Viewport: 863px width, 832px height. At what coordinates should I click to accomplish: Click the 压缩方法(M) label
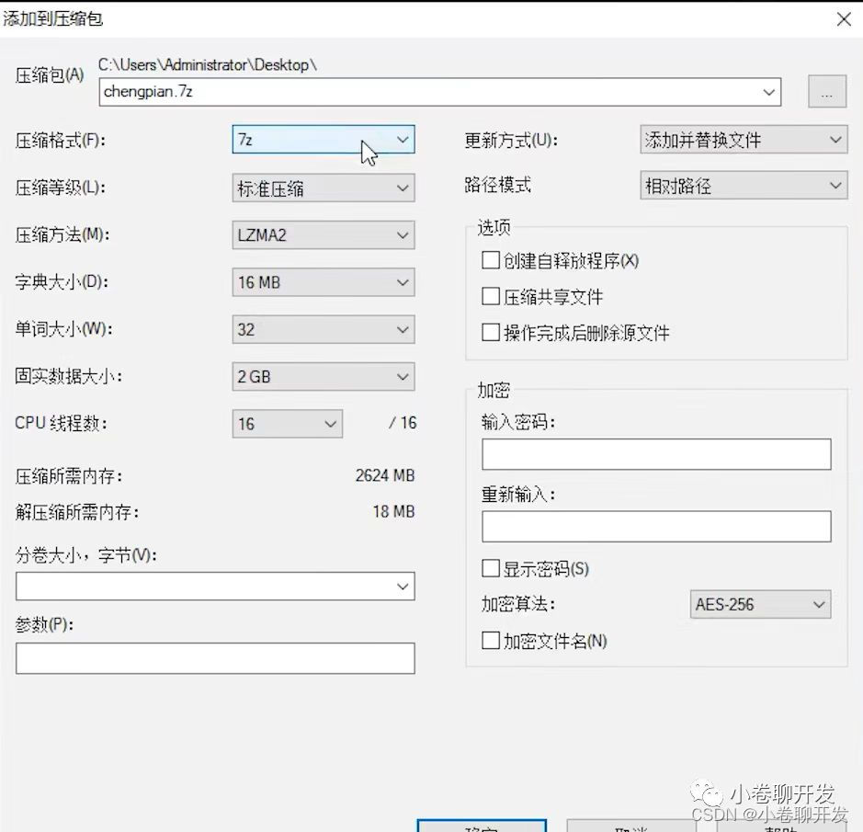coord(62,235)
